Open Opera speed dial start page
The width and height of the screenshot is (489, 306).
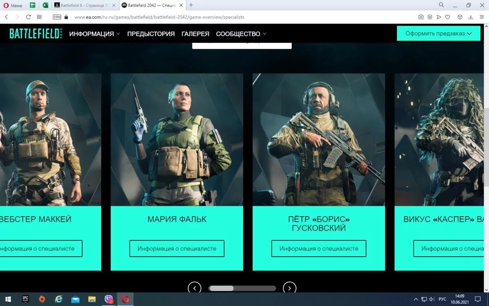tap(39, 17)
